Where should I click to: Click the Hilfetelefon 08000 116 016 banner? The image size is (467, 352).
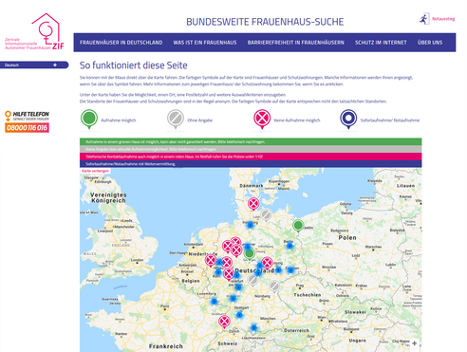(x=27, y=121)
